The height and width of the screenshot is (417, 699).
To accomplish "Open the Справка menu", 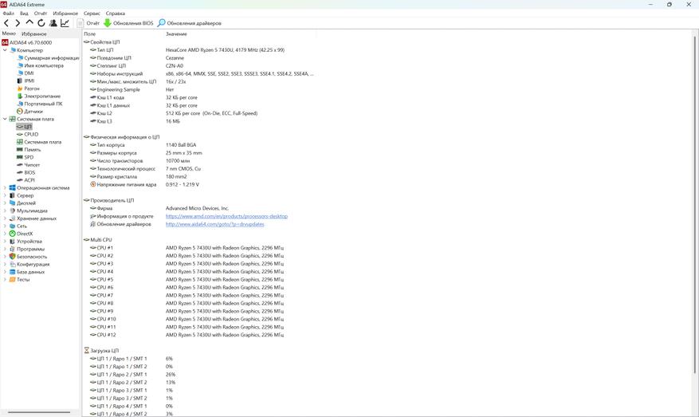I will [116, 14].
